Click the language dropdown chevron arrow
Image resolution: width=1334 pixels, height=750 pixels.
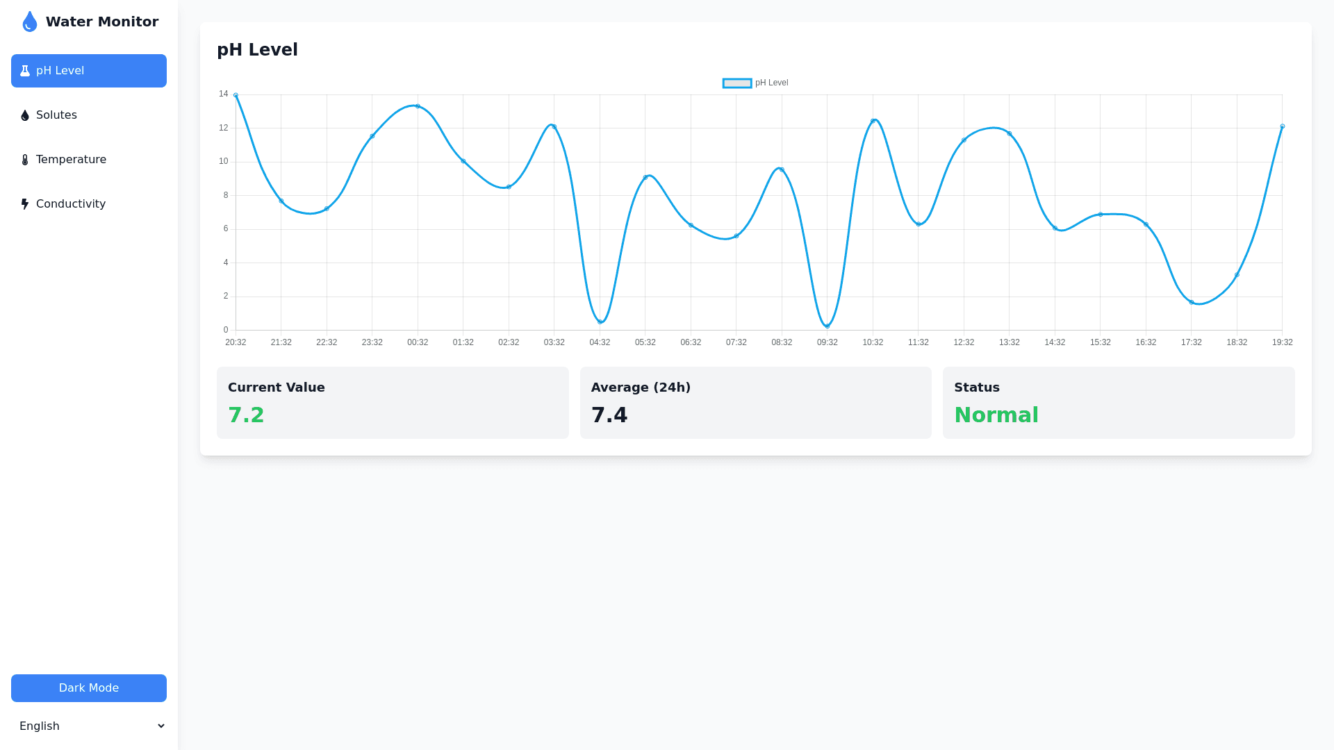coord(161,726)
